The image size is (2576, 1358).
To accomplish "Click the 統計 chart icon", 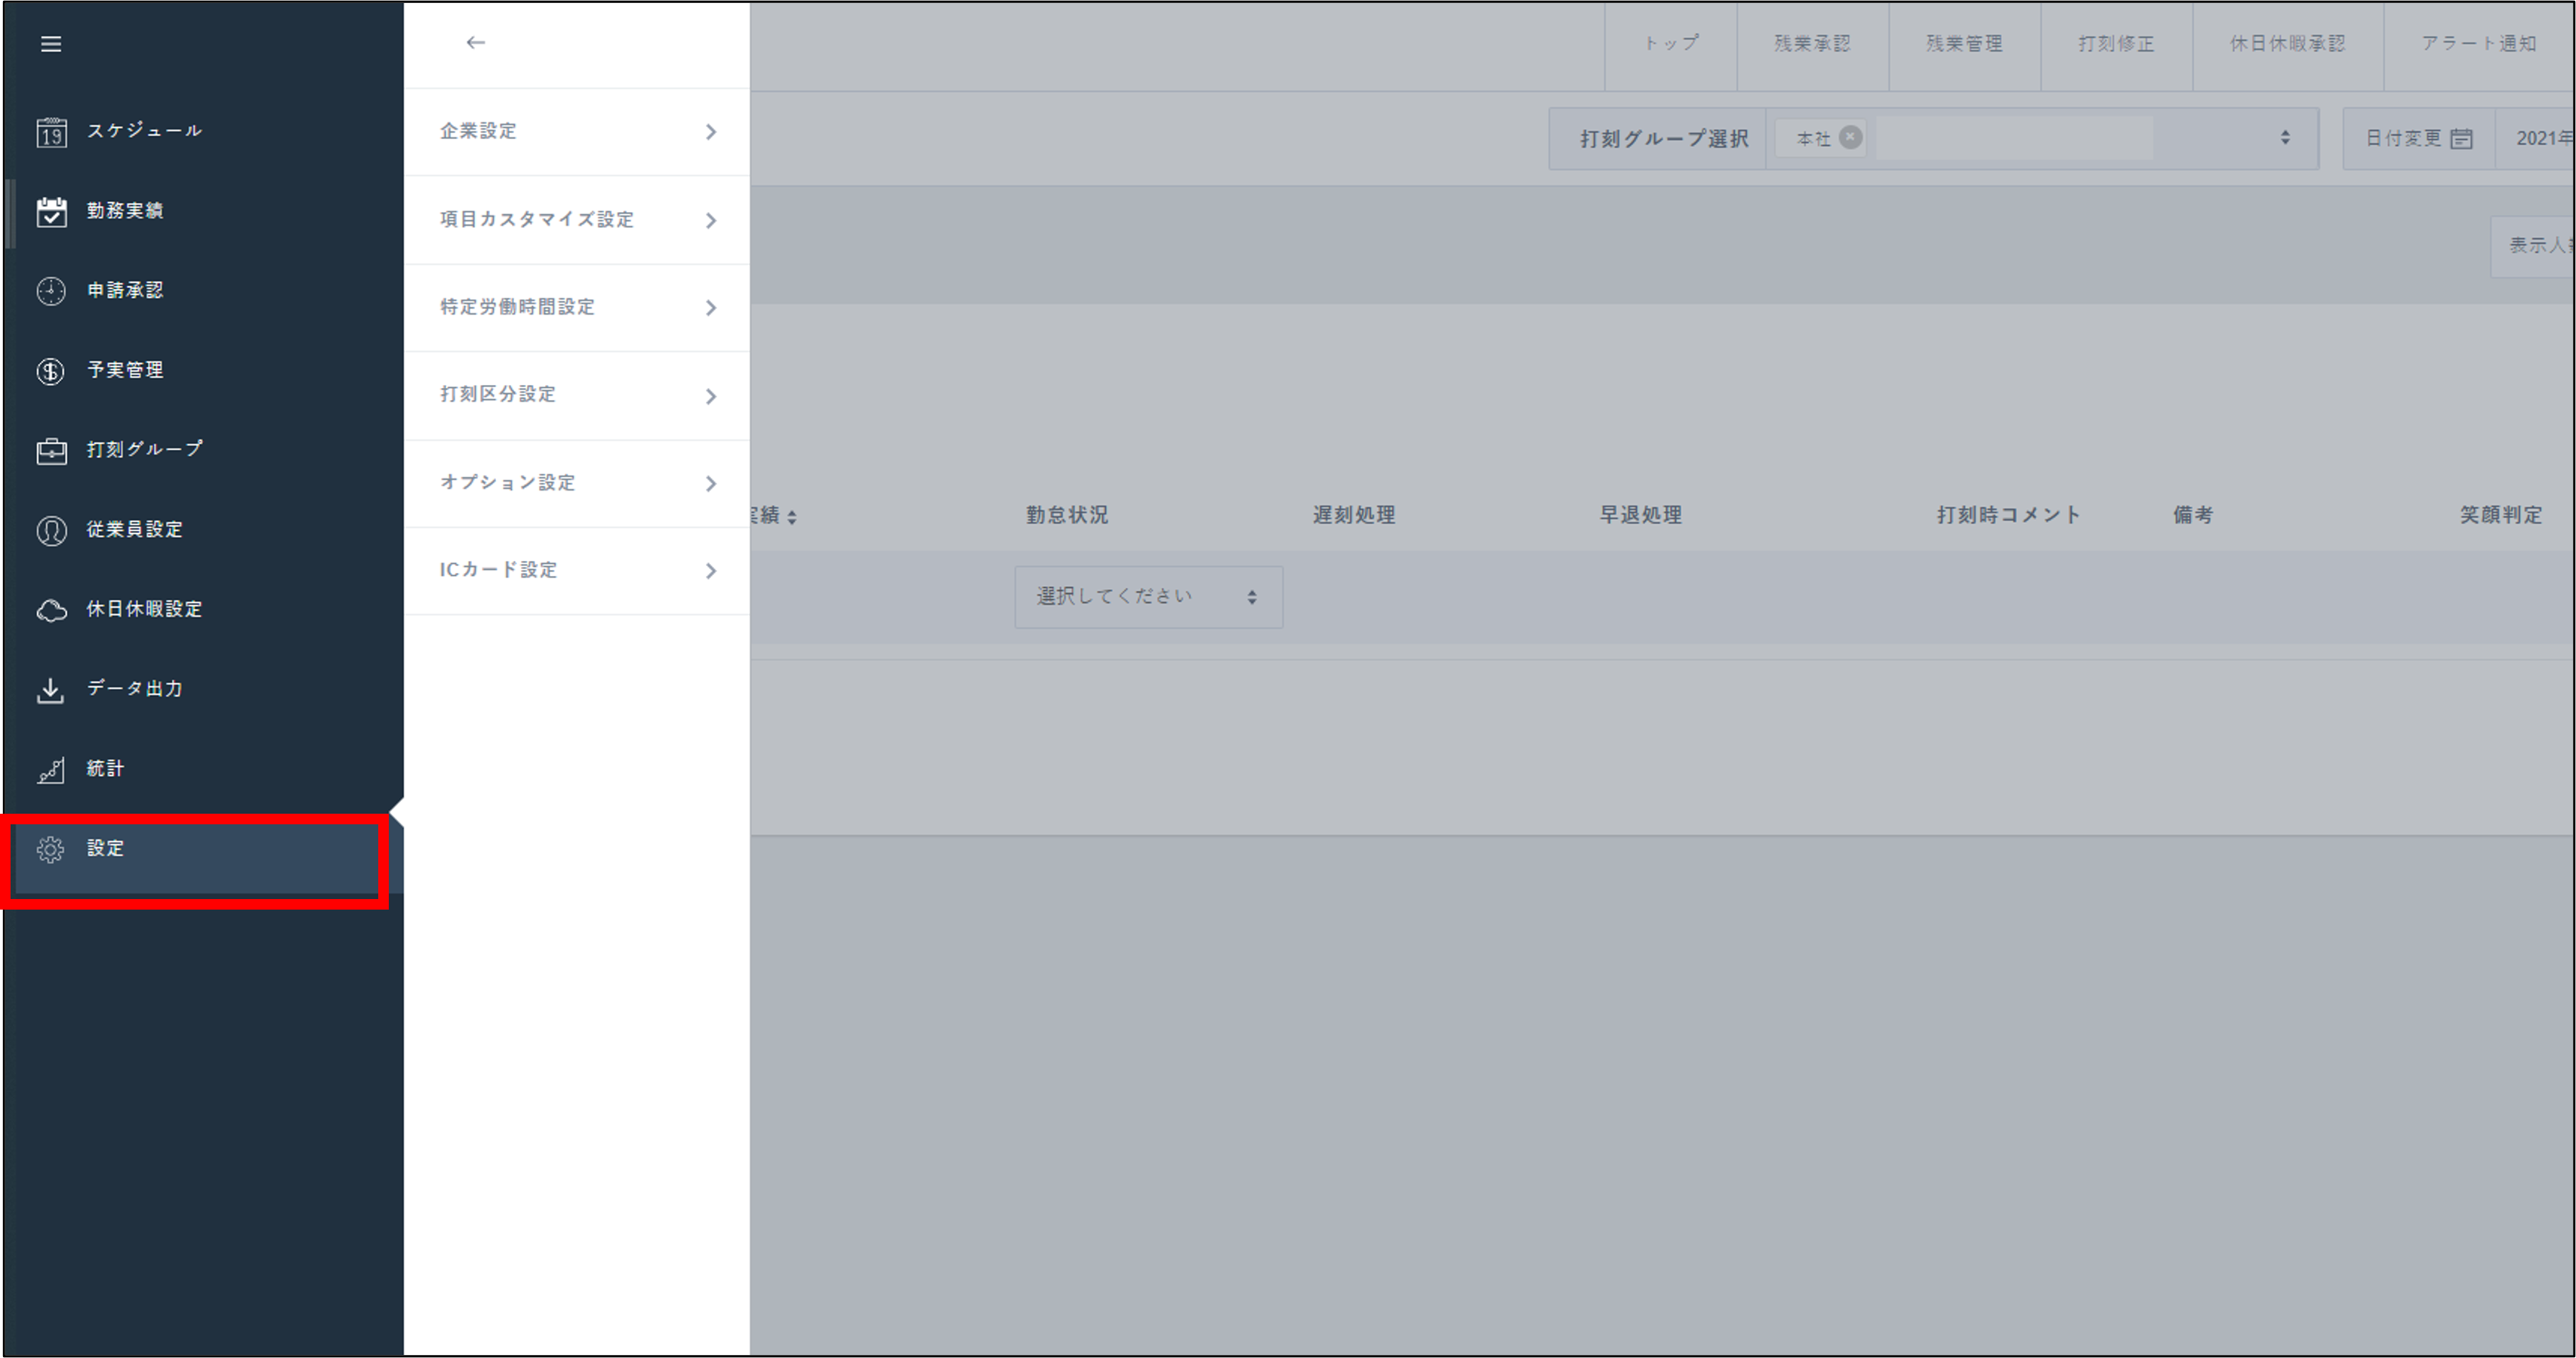I will click(51, 770).
